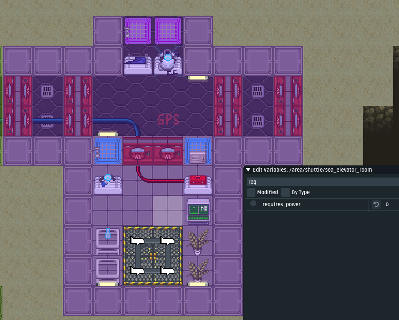399x320 pixels.
Task: Select the left red AL airlock door
Action: (138, 151)
